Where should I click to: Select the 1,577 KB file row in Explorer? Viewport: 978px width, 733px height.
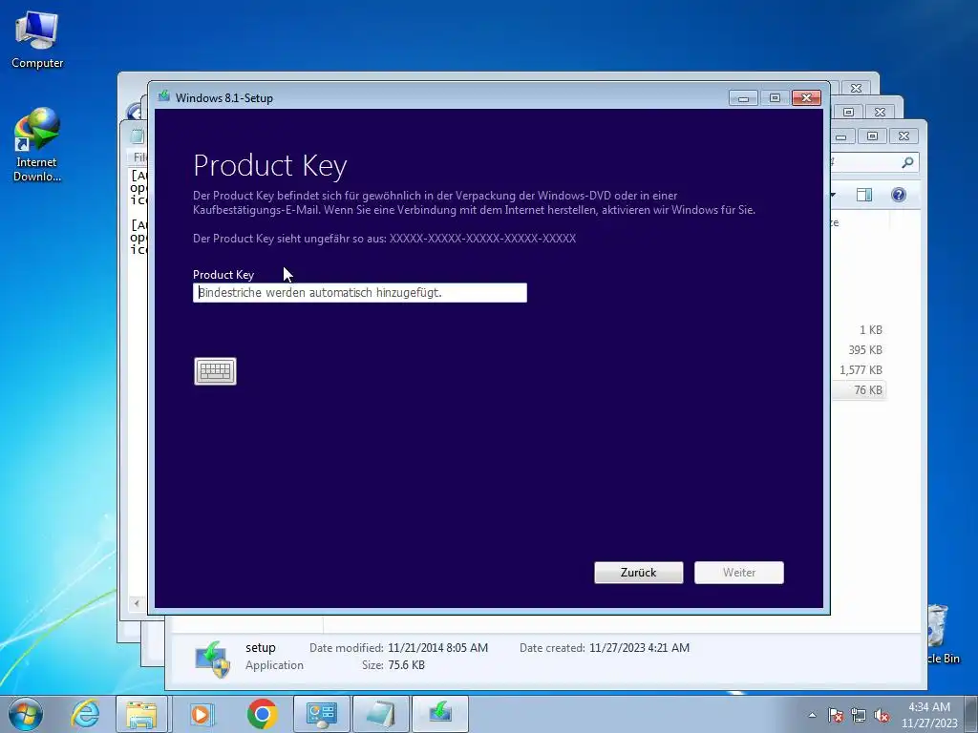click(860, 370)
